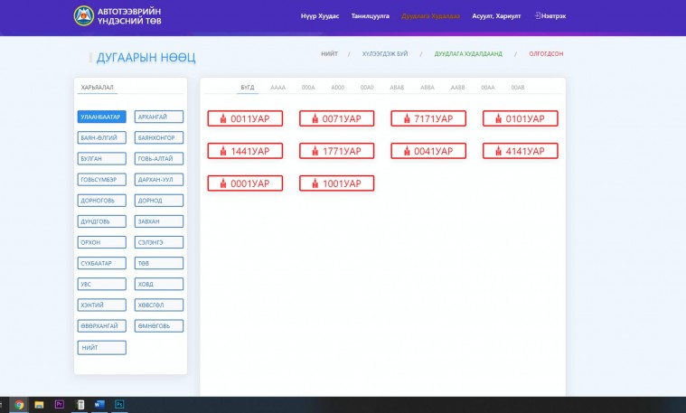Choose НИЙТ in the region list
The height and width of the screenshot is (413, 686).
pos(102,347)
